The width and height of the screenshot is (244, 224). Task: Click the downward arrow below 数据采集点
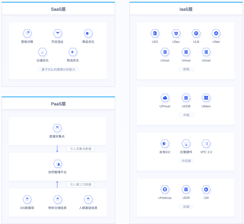click(x=57, y=149)
